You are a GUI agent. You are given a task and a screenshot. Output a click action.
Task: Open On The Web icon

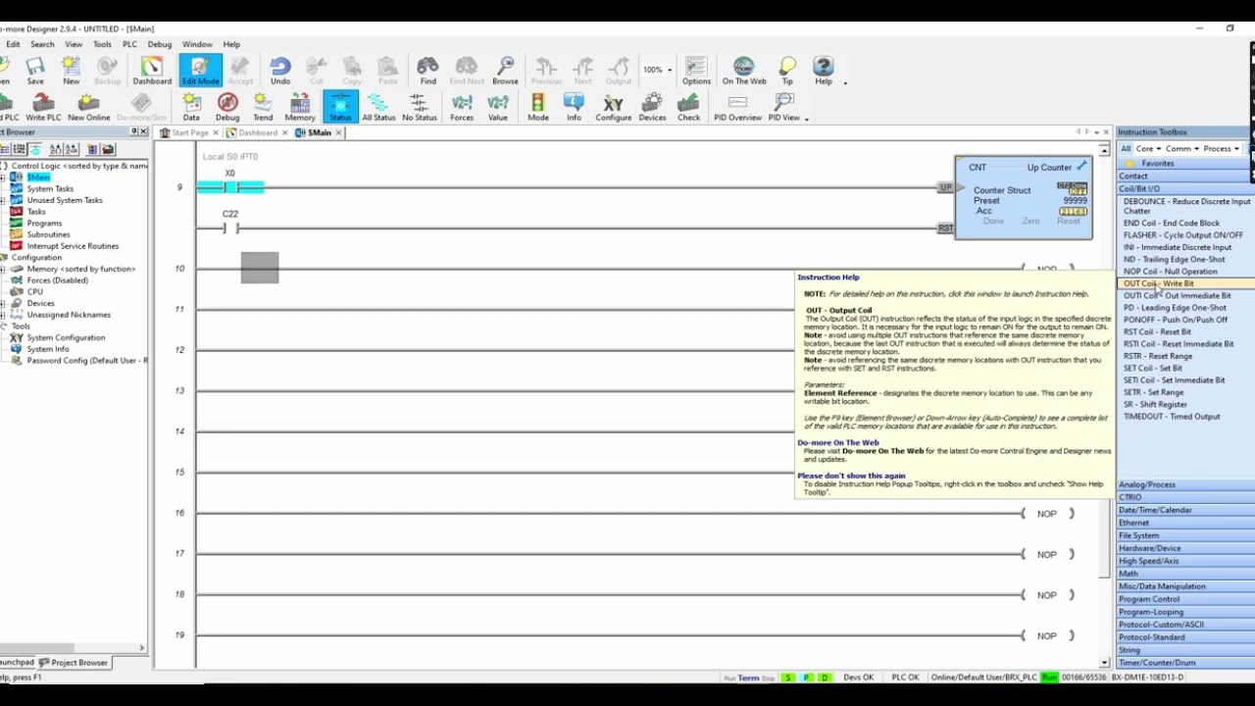coord(744,71)
